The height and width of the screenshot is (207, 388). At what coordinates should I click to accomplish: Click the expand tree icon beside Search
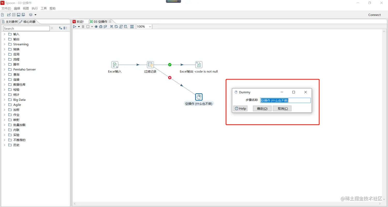61,28
